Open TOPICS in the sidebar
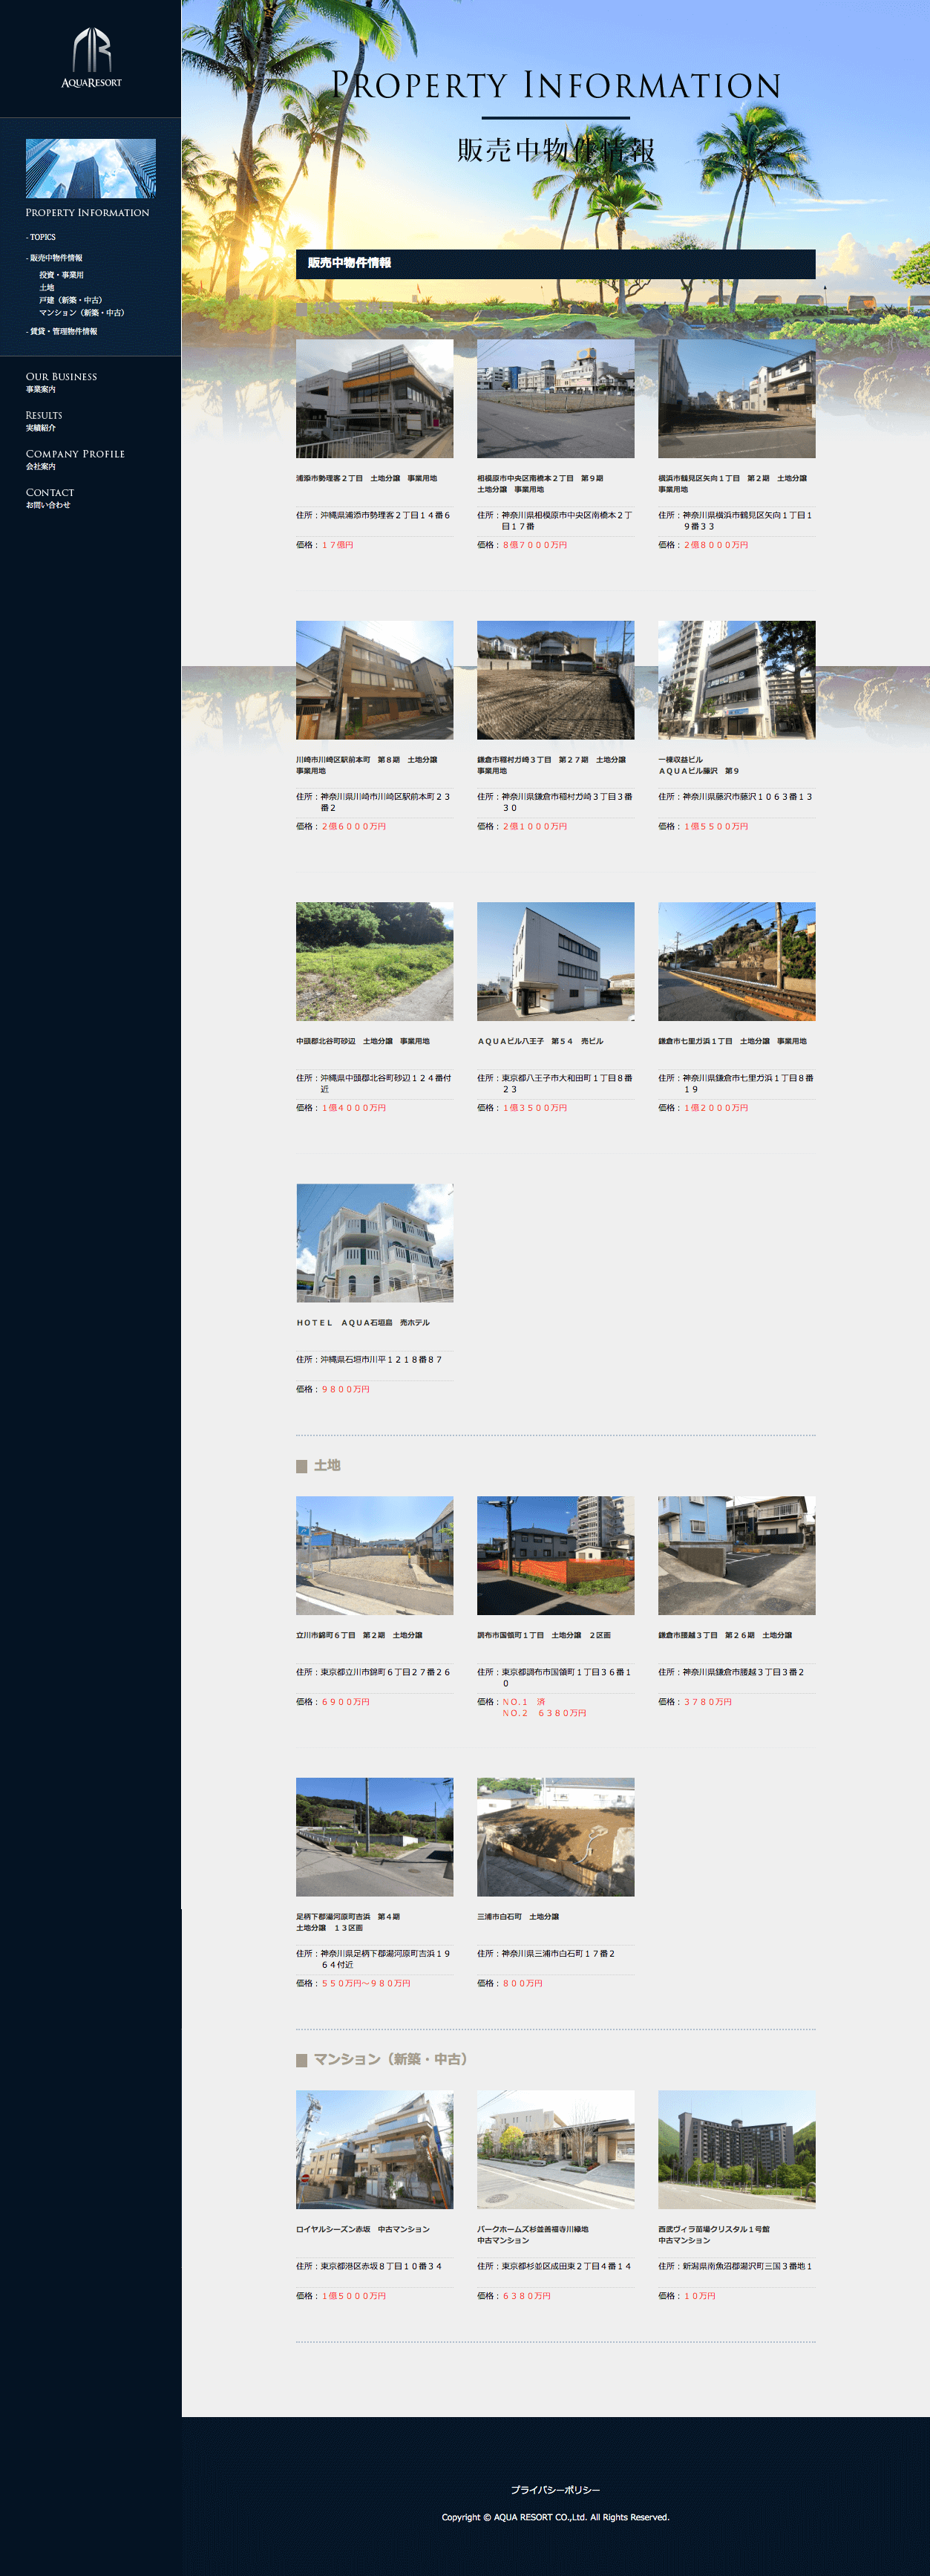 click(42, 237)
